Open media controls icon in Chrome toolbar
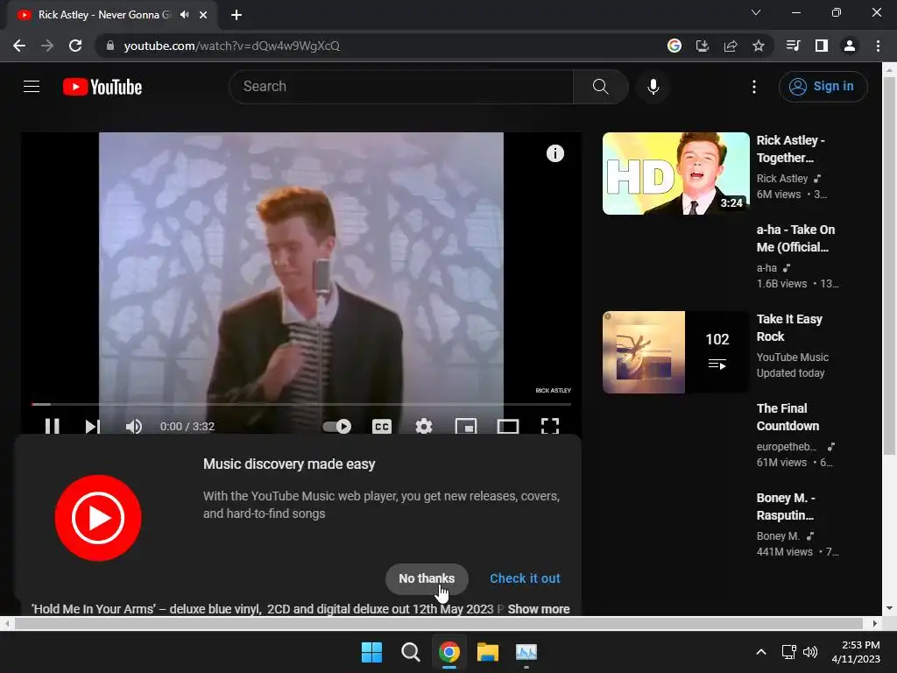Viewport: 897px width, 673px height. pyautogui.click(x=794, y=46)
